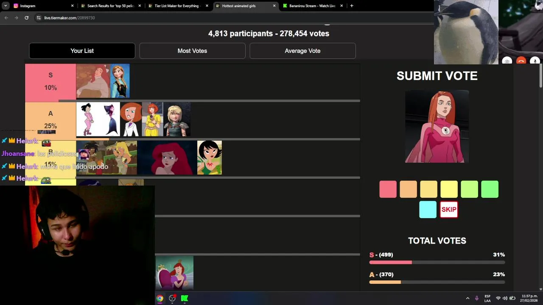
Task: Close the Hottest animated girls tab
Action: click(274, 6)
